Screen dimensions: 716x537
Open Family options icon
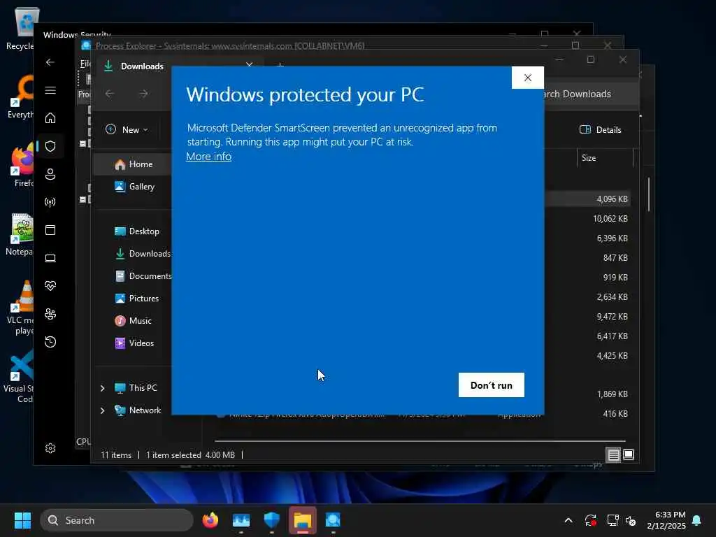pyautogui.click(x=50, y=314)
